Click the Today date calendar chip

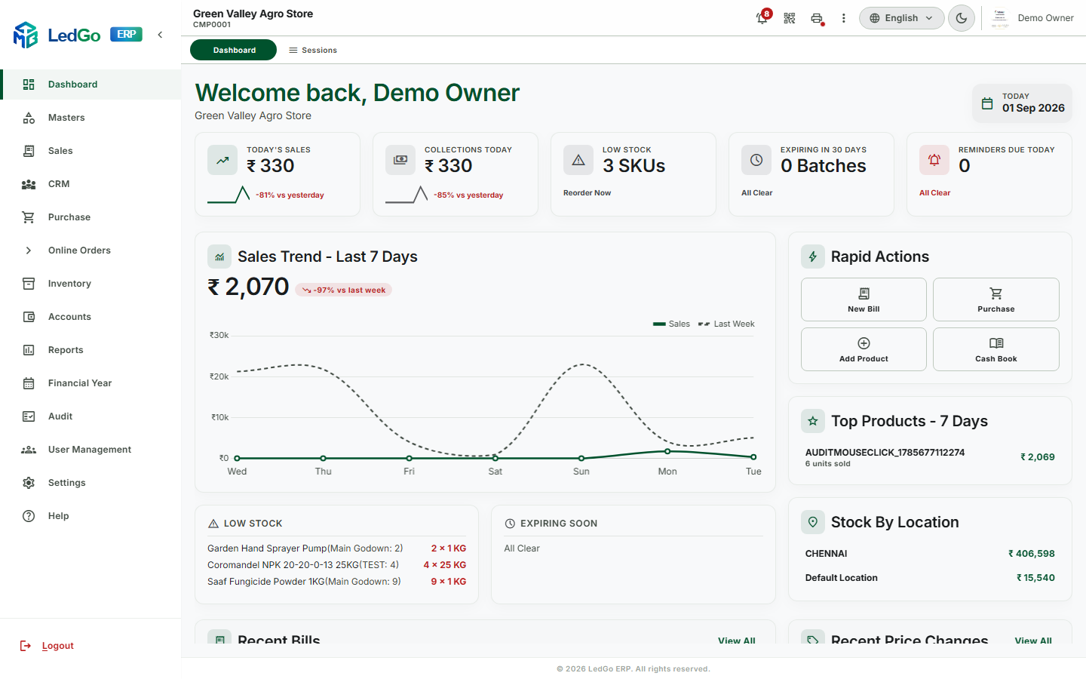coord(1022,103)
